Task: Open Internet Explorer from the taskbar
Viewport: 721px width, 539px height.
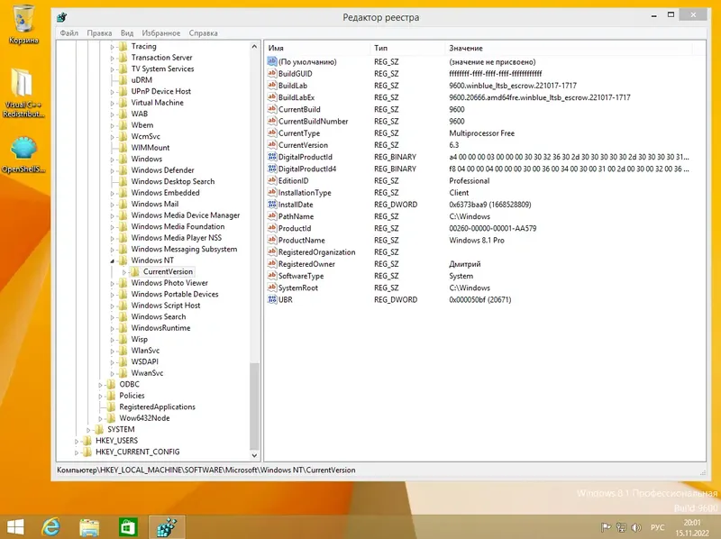Action: click(50, 526)
